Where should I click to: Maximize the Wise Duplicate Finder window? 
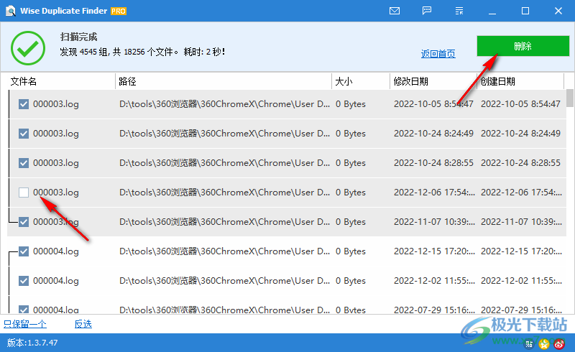click(x=525, y=11)
